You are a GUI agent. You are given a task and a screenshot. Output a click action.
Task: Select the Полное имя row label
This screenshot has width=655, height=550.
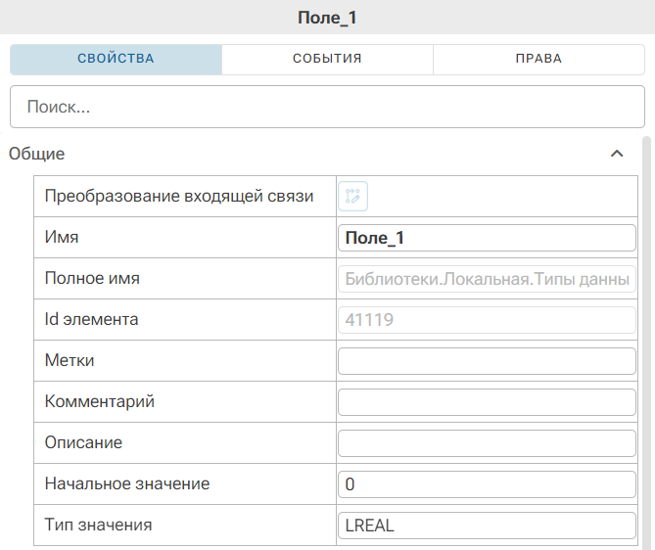(92, 278)
